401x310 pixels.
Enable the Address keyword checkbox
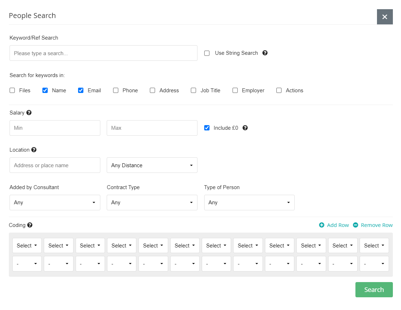152,90
